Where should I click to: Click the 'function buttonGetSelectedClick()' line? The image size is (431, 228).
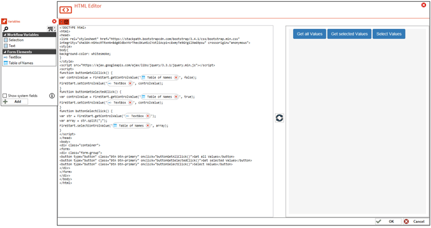coord(90,91)
